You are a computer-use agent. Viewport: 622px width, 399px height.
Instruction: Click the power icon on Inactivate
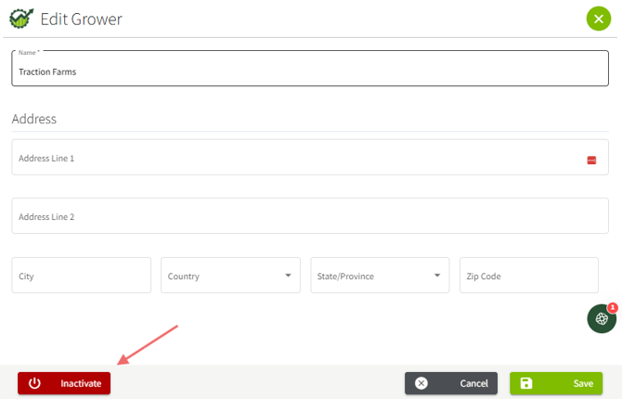34,383
